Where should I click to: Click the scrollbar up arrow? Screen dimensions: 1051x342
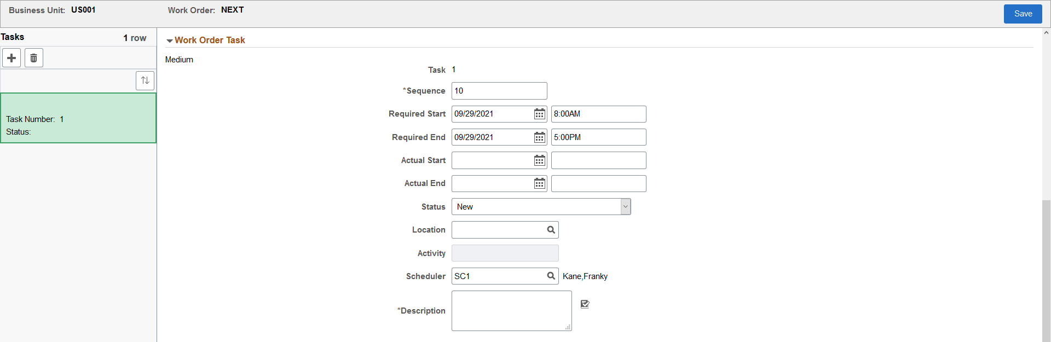(x=1047, y=33)
